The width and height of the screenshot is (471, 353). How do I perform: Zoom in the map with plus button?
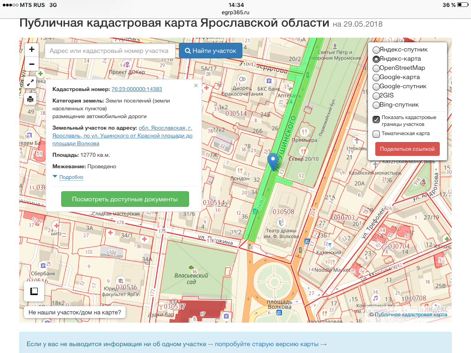pos(32,49)
